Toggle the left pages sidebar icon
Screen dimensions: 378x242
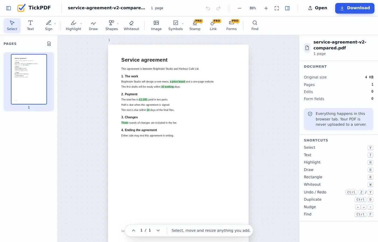pyautogui.click(x=9, y=8)
